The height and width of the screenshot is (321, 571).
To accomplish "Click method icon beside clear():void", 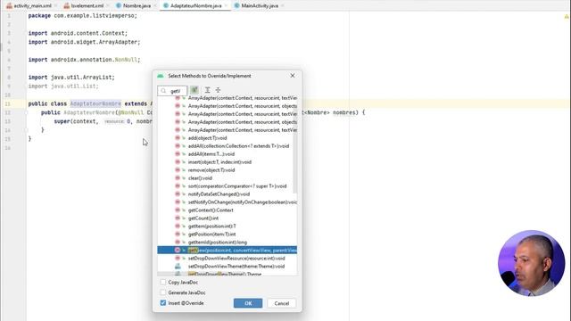I will (x=178, y=178).
